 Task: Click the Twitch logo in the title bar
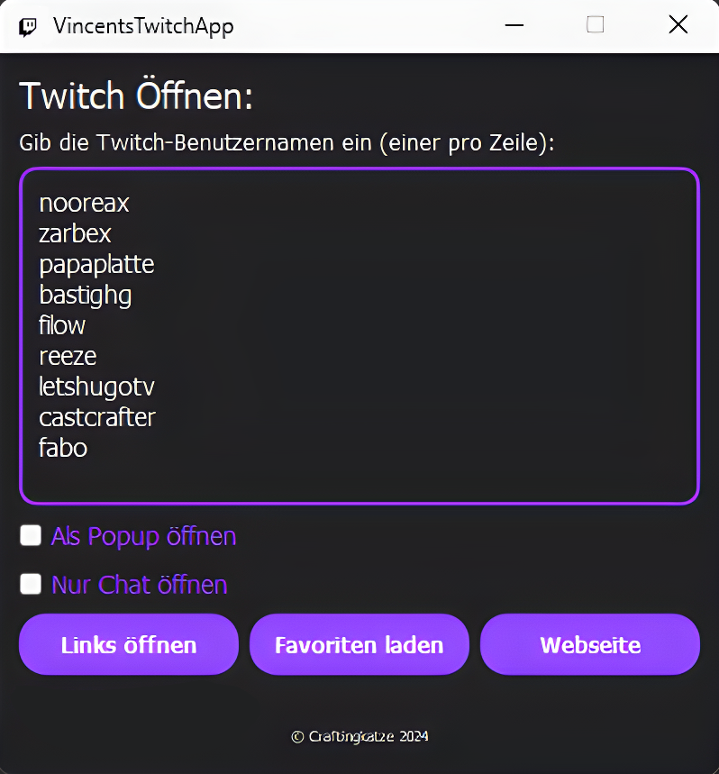pos(28,26)
